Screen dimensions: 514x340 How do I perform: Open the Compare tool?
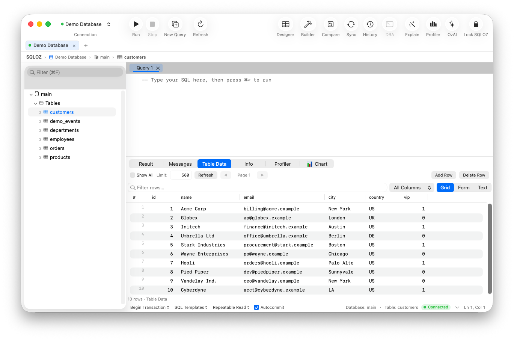pos(330,24)
